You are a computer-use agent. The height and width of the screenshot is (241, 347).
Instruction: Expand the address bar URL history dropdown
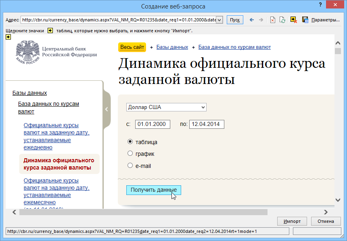[219, 20]
